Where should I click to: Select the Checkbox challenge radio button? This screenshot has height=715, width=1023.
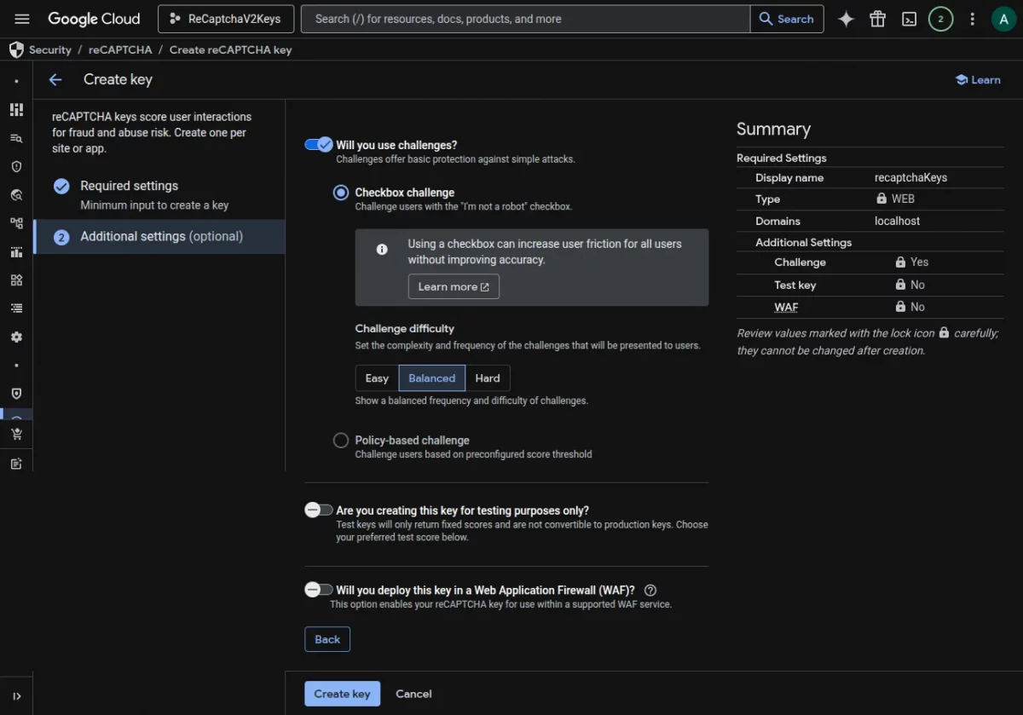click(x=341, y=193)
